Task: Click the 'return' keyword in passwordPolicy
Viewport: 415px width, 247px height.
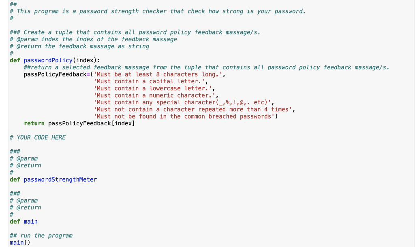Action: (34, 124)
